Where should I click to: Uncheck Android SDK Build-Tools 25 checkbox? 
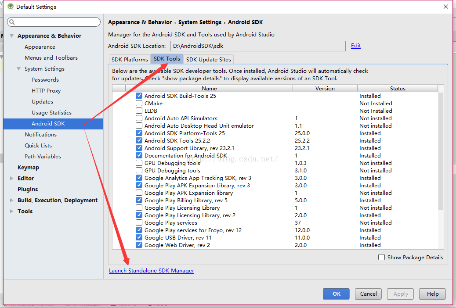click(139, 96)
